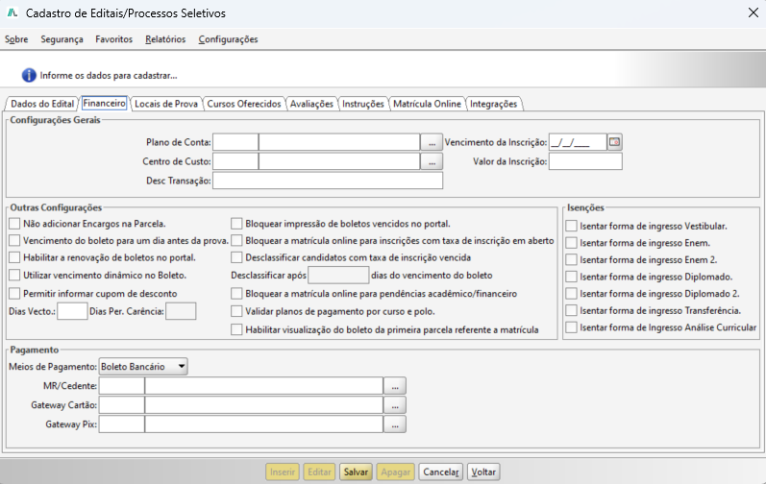This screenshot has height=484, width=766.
Task: Focus the Plano de Conta code field
Action: 235,142
